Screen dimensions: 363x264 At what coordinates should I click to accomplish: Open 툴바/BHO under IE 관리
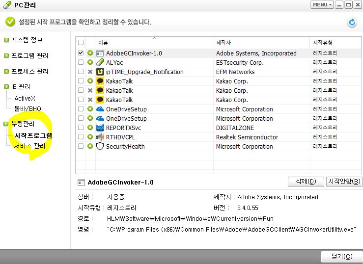[x=28, y=108]
